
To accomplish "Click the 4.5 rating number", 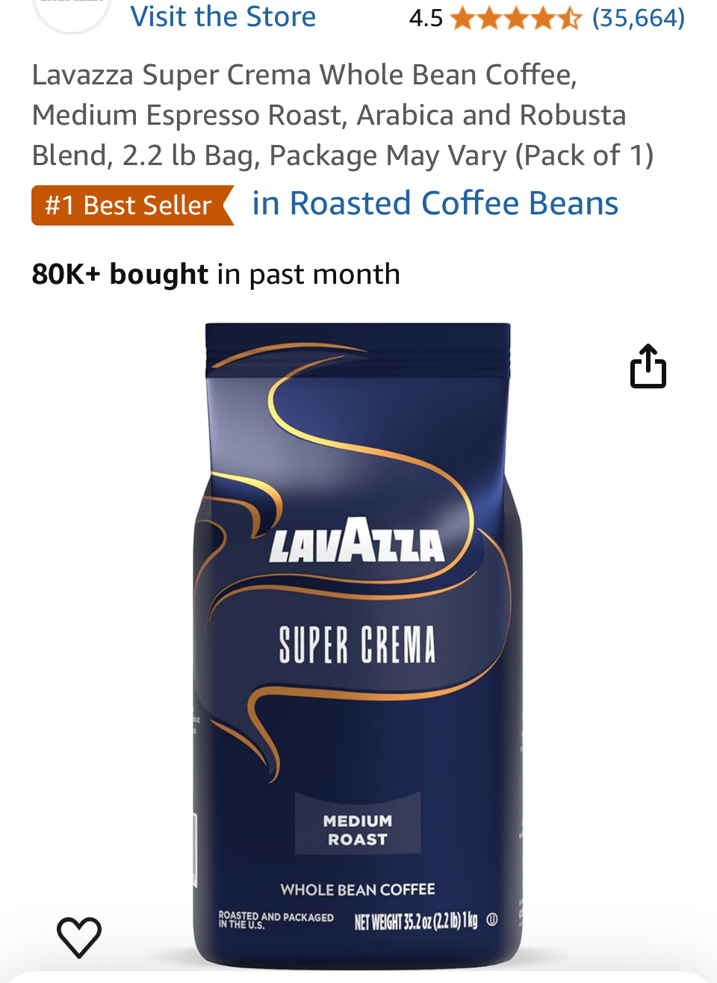I will click(426, 18).
